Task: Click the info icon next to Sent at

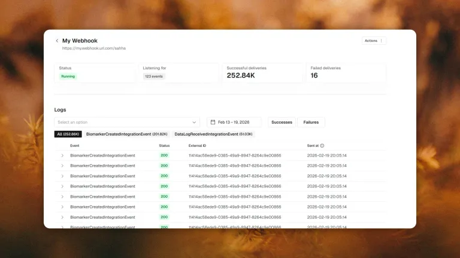Action: pyautogui.click(x=322, y=146)
